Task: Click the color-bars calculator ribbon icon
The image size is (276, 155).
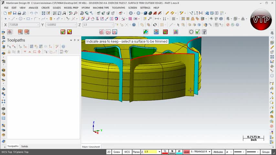Action: point(176,32)
